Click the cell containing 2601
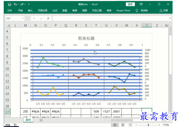Image resolution: width=181 pixels, height=127 pixels. point(117,111)
